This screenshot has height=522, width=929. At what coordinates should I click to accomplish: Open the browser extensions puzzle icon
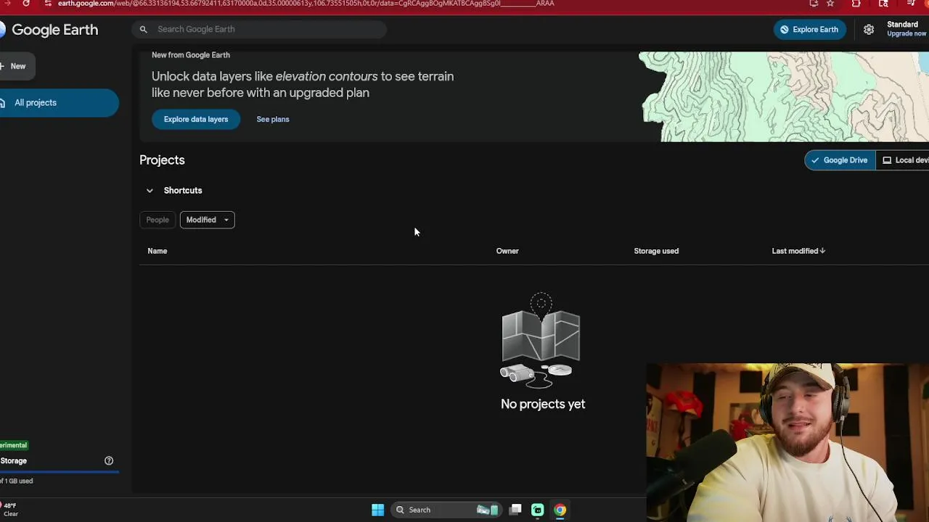pyautogui.click(x=856, y=4)
